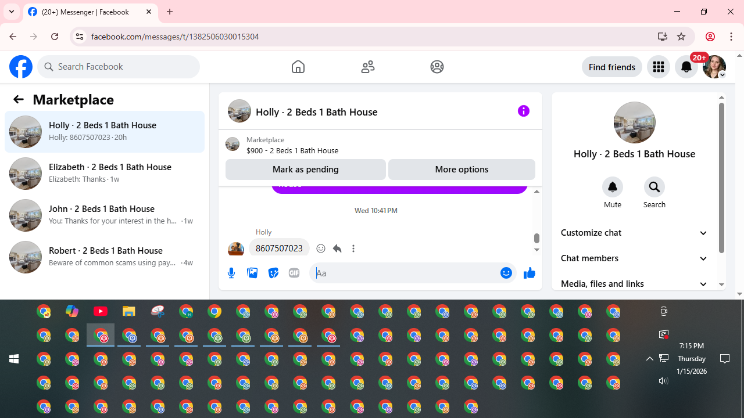Image resolution: width=744 pixels, height=418 pixels.
Task: Send a thumbs-up like
Action: point(530,273)
